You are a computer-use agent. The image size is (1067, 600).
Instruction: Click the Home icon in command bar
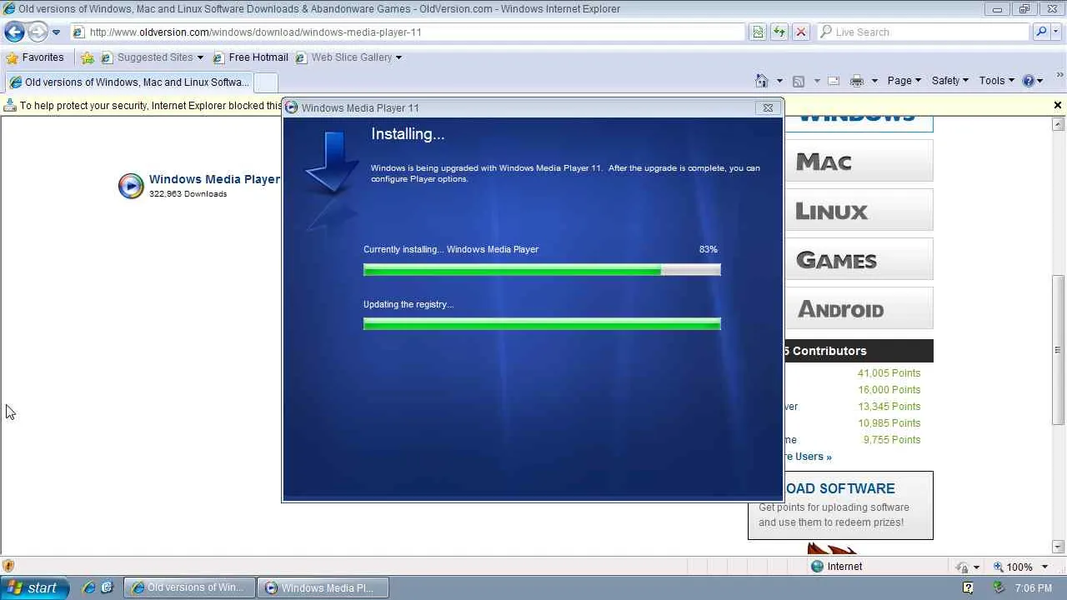(x=761, y=81)
